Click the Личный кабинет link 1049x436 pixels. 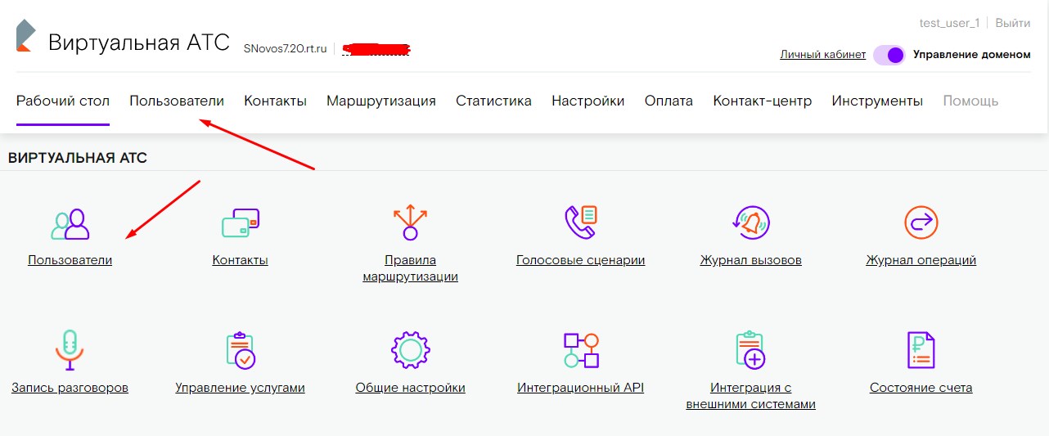(823, 55)
